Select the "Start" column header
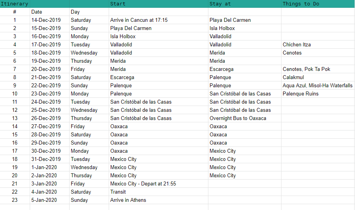355x210 pixels. (118, 4)
